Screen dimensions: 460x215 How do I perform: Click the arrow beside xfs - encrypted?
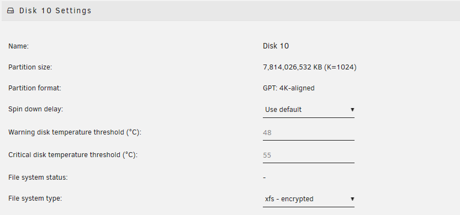pyautogui.click(x=352, y=199)
